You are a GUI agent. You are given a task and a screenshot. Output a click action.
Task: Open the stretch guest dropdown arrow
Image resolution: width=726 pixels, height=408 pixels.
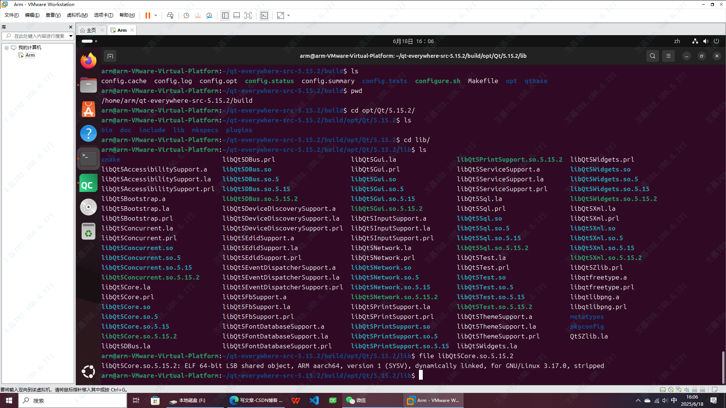click(x=289, y=15)
